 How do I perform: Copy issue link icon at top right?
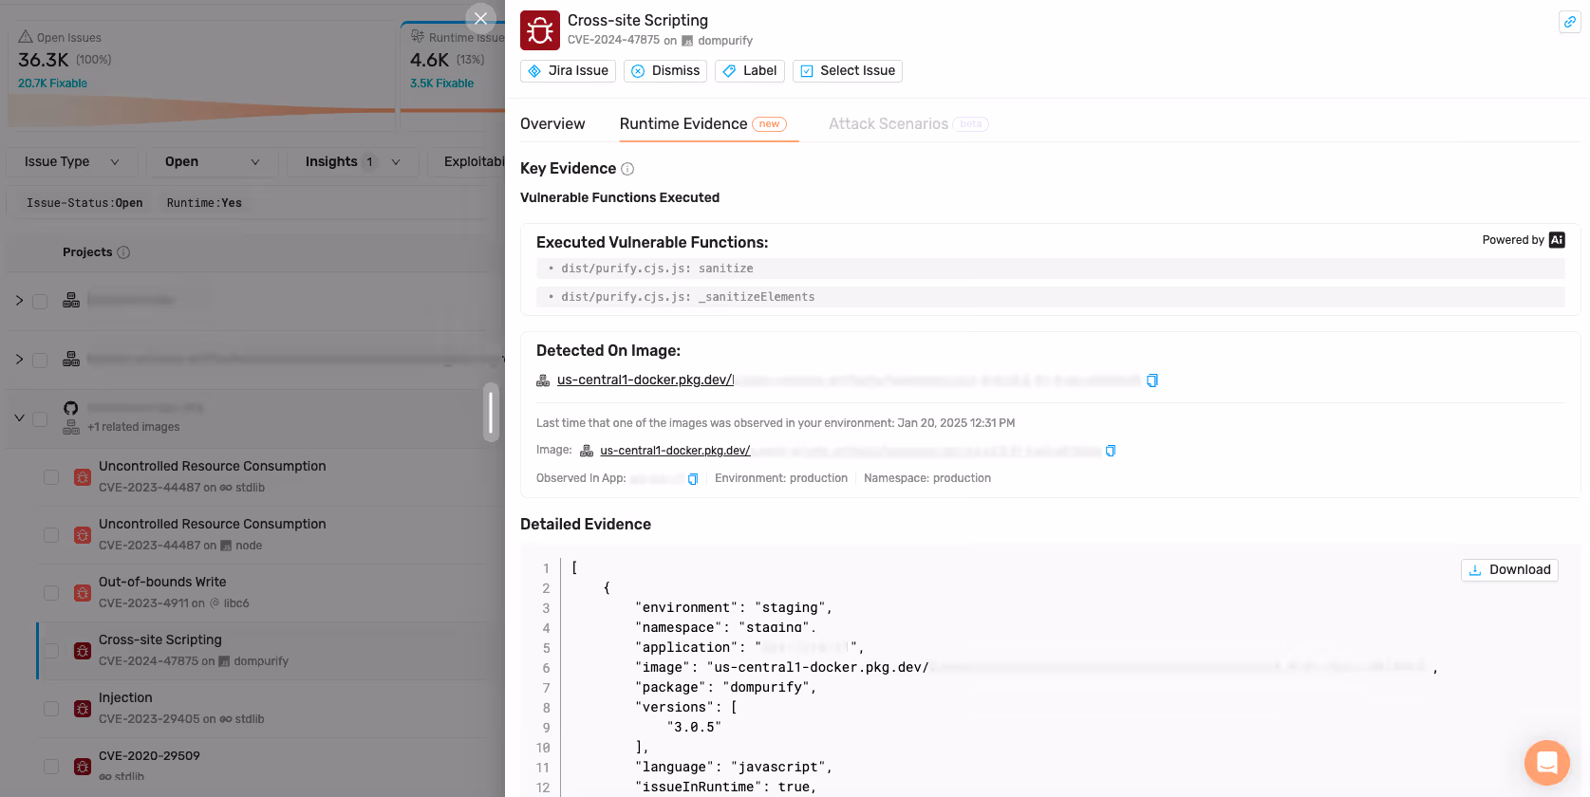point(1569,22)
